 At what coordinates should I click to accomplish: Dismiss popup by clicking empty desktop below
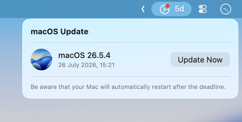tap(120, 110)
